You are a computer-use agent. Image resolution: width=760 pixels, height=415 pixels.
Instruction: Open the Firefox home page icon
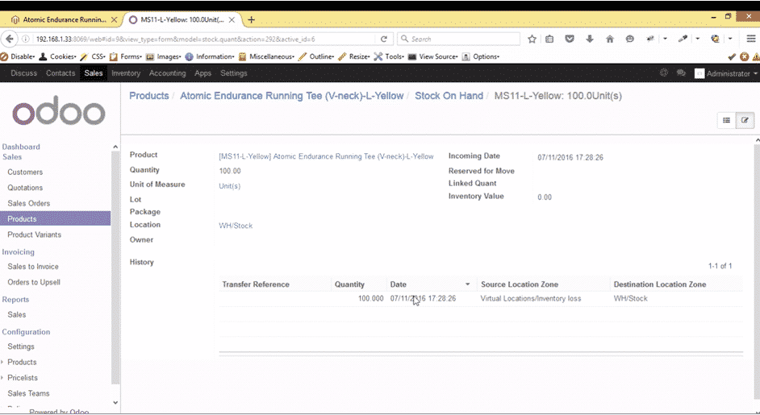point(610,39)
